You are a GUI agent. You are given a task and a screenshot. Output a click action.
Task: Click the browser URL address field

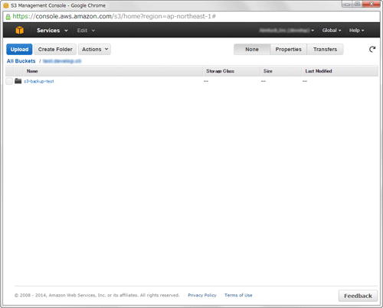(191, 17)
